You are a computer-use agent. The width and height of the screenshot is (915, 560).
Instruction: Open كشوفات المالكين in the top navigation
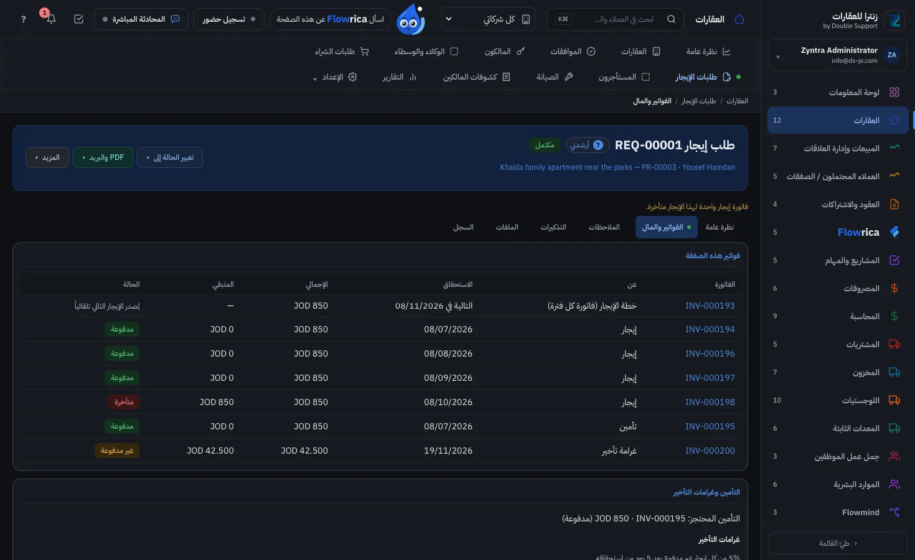pos(477,77)
